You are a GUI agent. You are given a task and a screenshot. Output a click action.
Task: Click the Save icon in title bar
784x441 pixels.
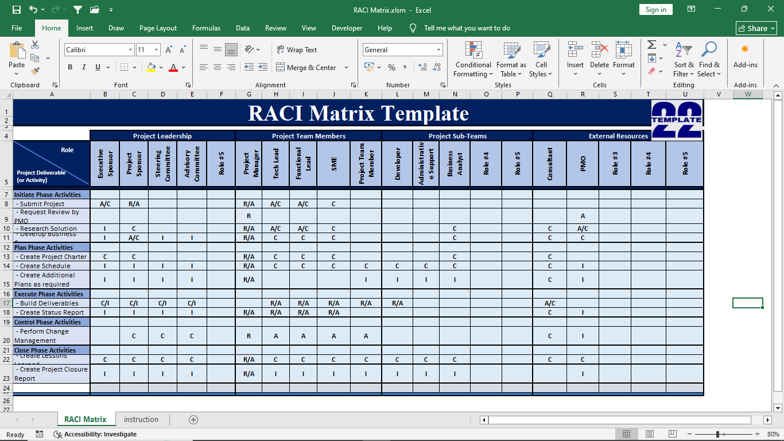point(17,10)
